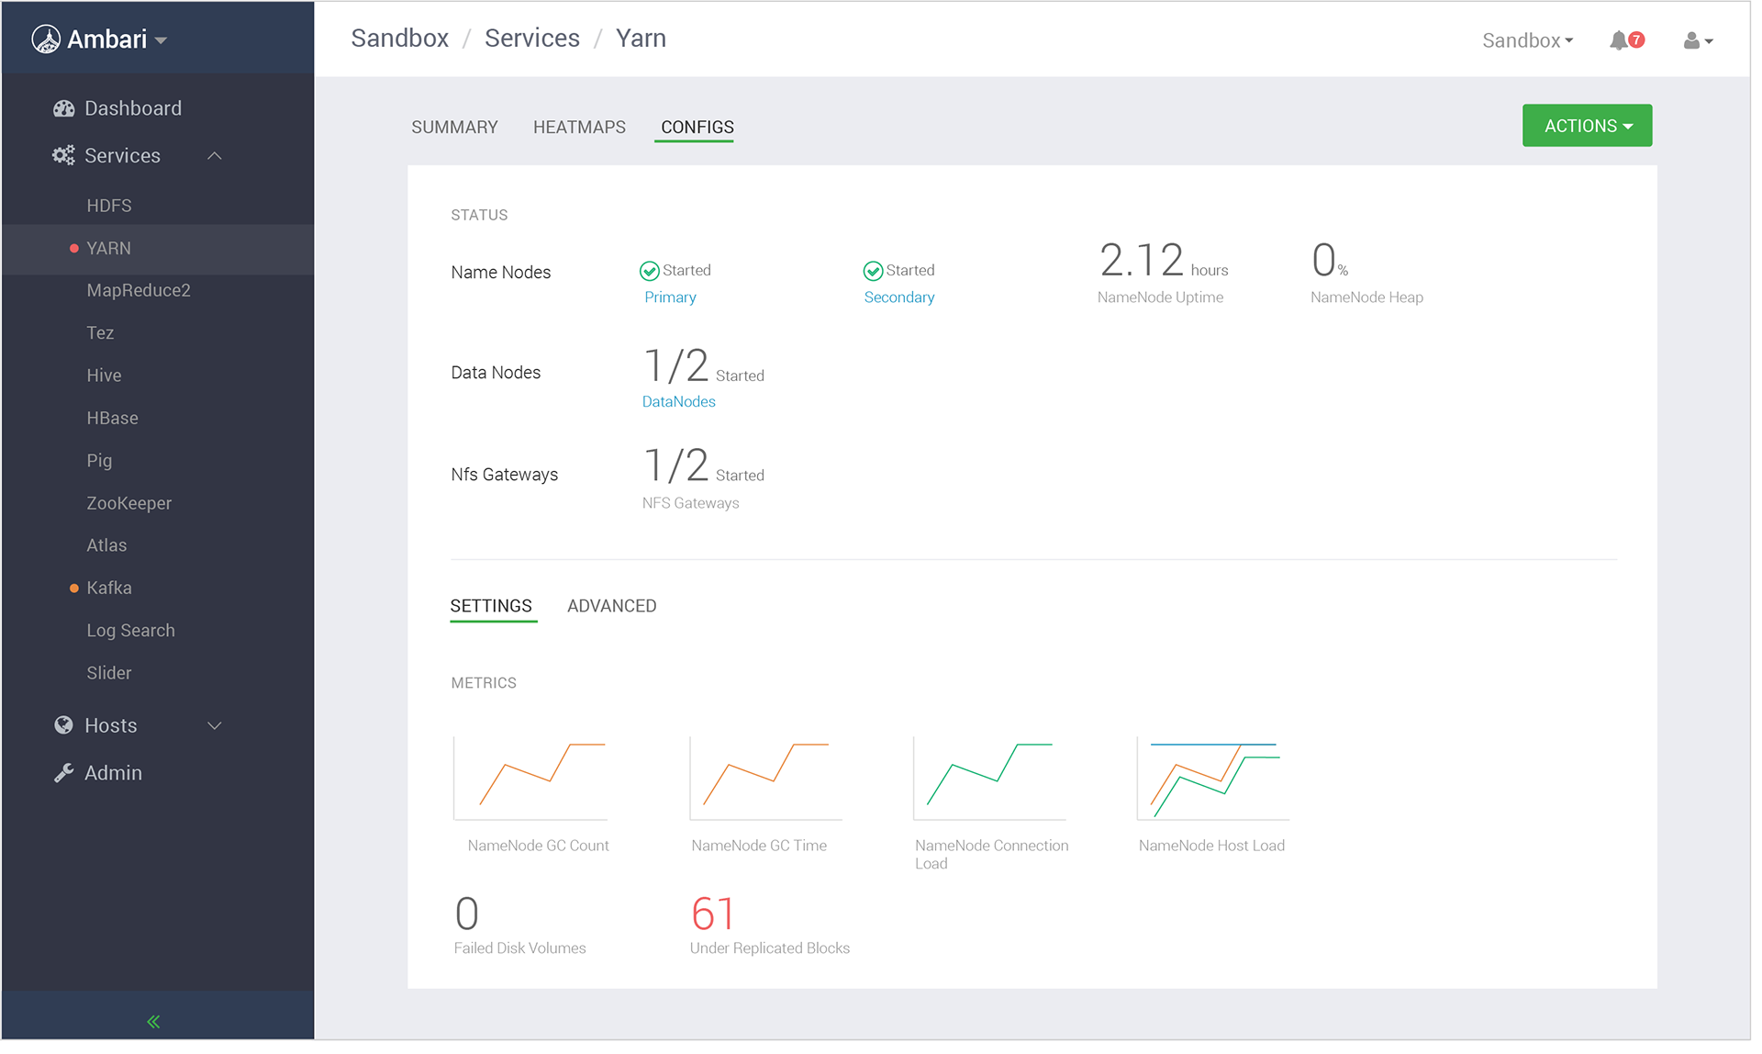Open the user account dropdown
The image size is (1762, 1054).
1699,40
